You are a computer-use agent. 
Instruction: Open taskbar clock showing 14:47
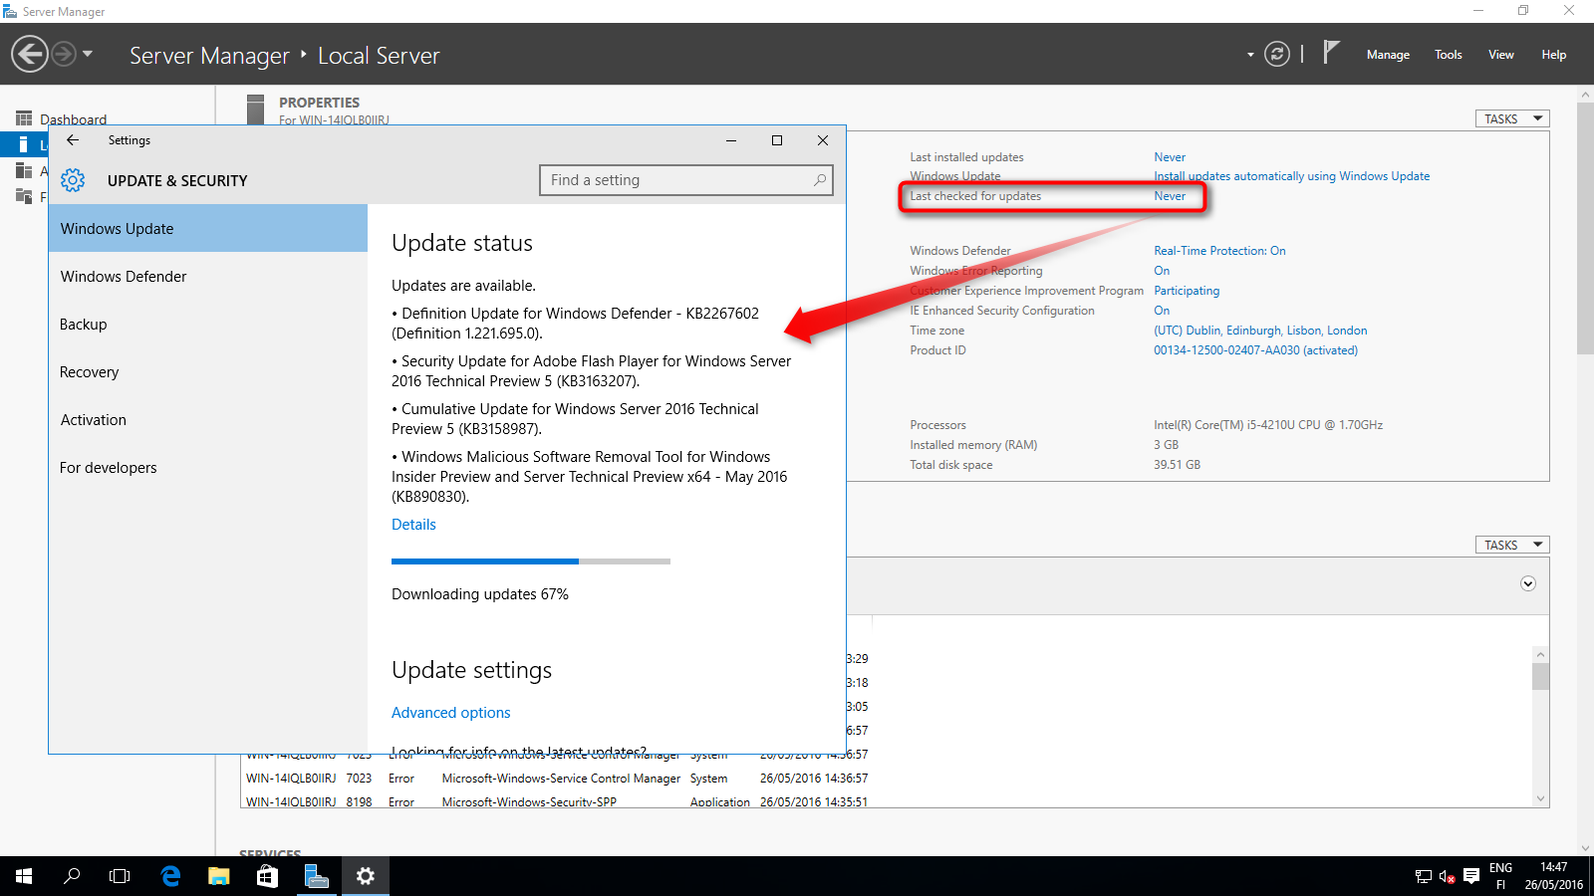pos(1553,876)
